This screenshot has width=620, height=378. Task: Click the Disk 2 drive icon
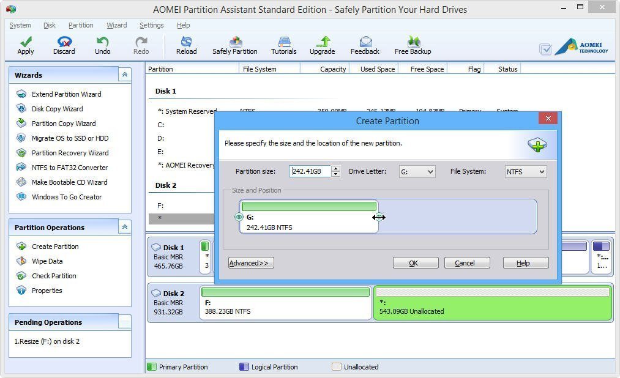pos(156,293)
